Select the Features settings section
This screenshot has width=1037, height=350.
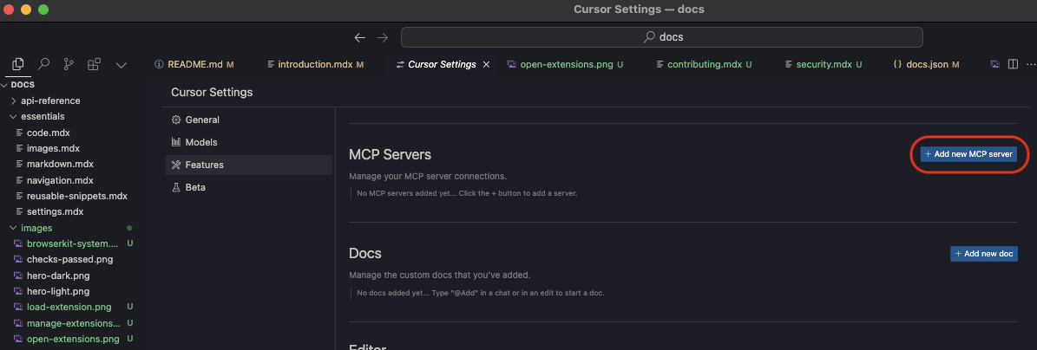click(249, 165)
